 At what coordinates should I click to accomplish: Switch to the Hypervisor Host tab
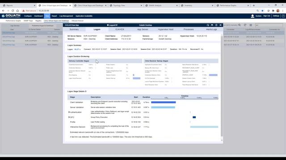pyautogui.click(x=166, y=29)
